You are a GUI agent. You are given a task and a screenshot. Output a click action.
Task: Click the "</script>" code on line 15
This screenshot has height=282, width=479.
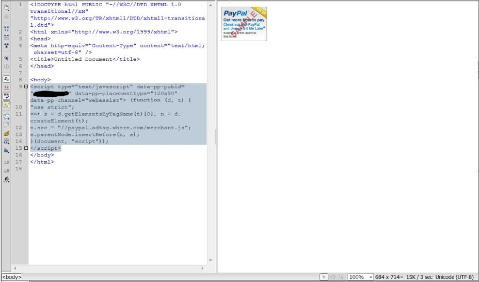pyautogui.click(x=45, y=148)
